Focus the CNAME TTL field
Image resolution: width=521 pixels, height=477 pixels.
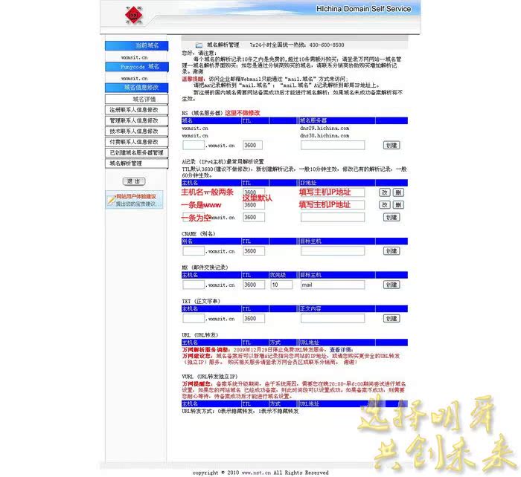[254, 251]
